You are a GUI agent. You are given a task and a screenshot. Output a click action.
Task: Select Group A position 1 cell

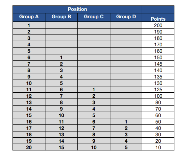29,25
